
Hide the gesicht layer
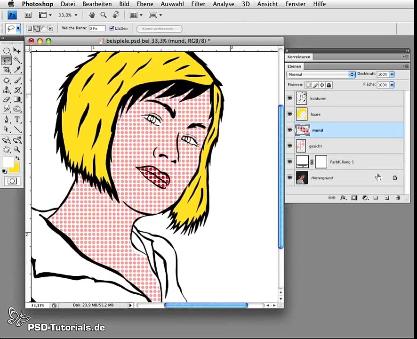click(x=290, y=146)
